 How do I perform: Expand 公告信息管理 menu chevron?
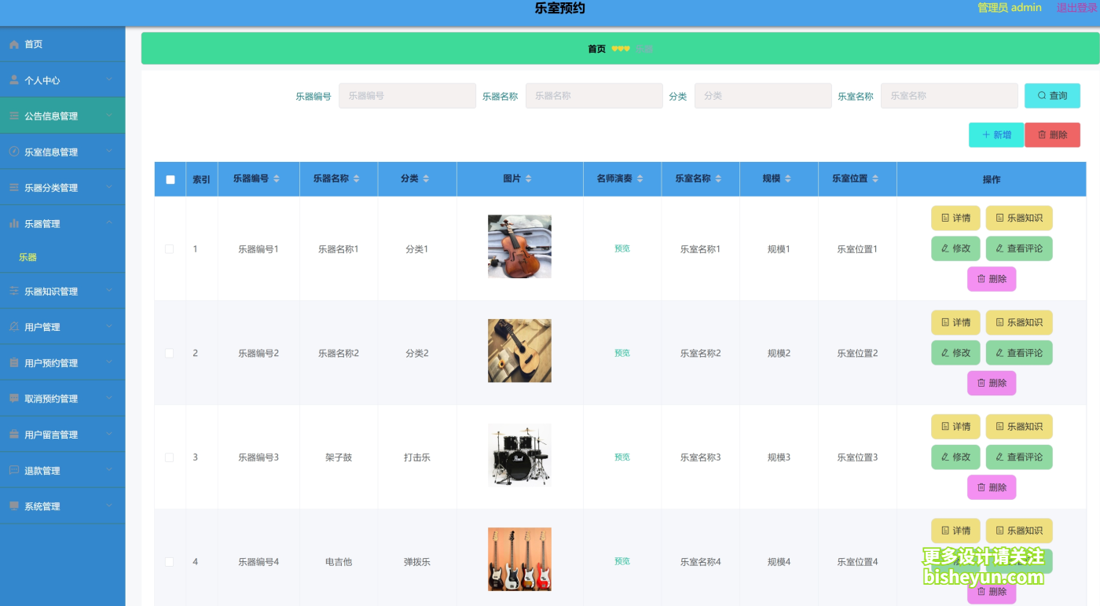(109, 116)
